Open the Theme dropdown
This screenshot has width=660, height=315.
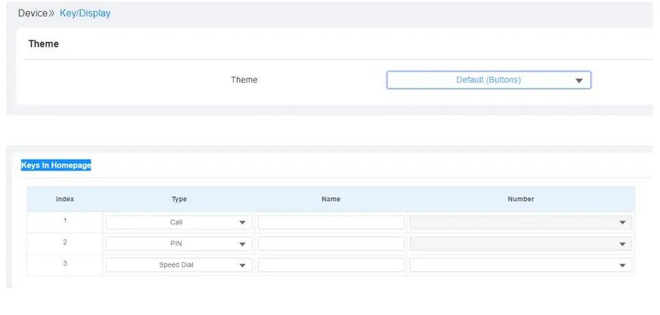click(488, 80)
